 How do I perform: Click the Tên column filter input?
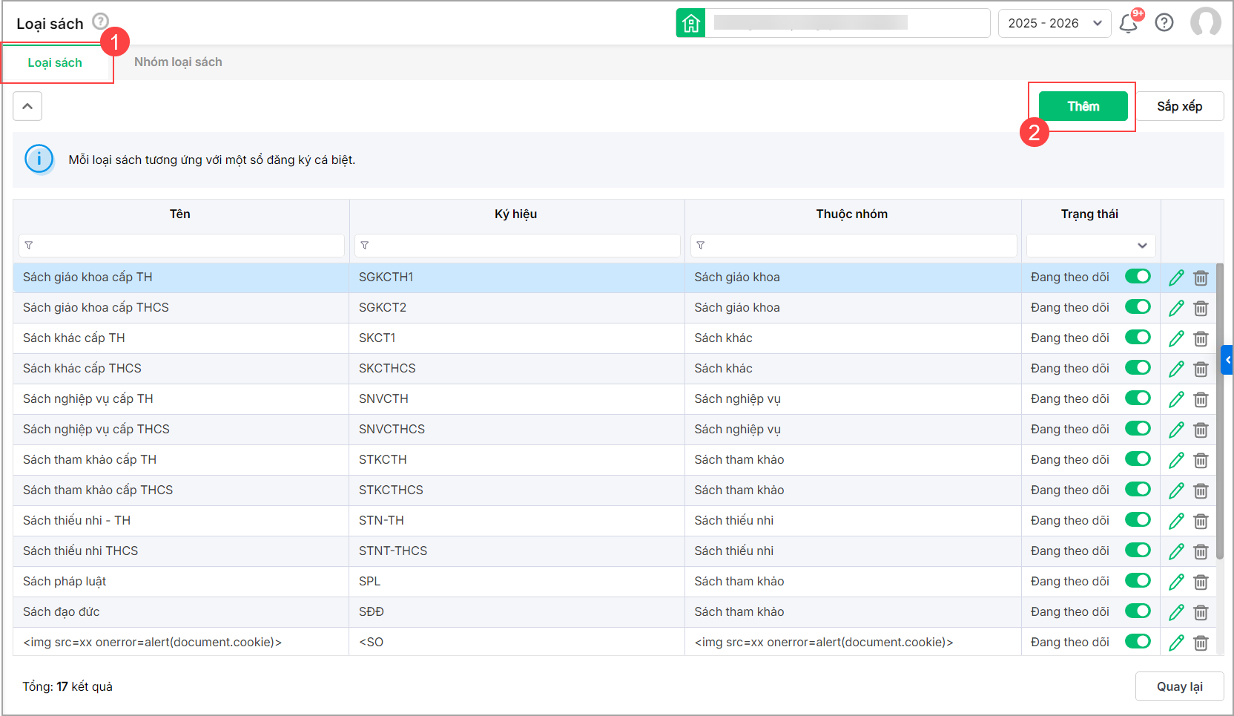(x=182, y=246)
